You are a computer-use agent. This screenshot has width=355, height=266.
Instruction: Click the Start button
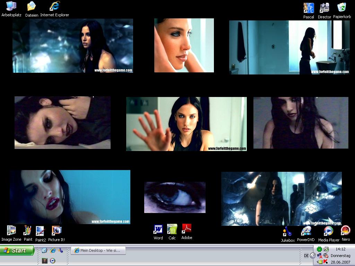click(17, 250)
